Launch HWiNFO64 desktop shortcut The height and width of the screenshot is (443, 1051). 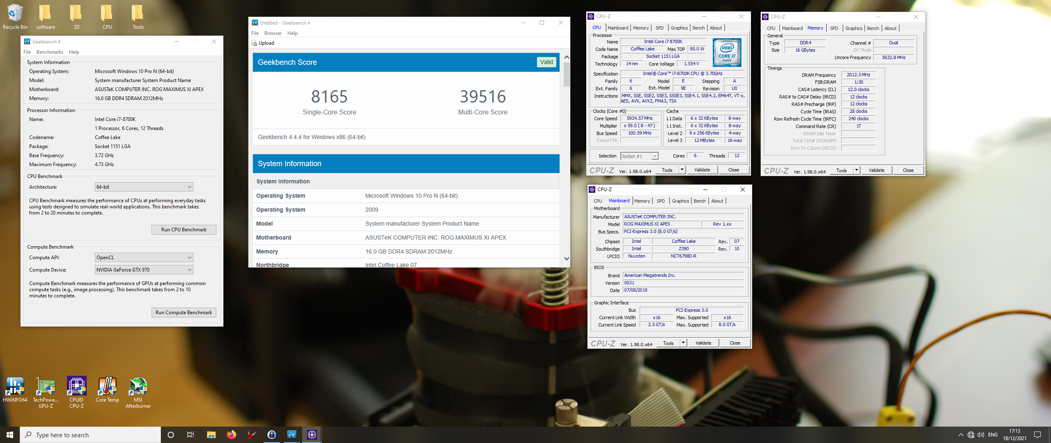[15, 390]
